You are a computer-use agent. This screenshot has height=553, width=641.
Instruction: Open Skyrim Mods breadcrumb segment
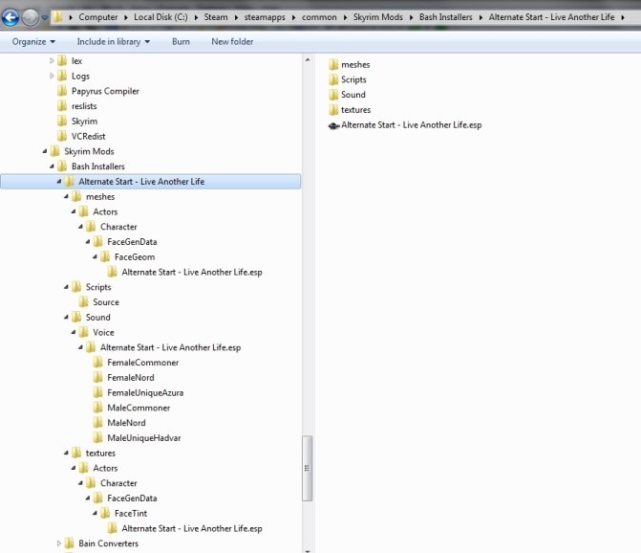(x=377, y=17)
